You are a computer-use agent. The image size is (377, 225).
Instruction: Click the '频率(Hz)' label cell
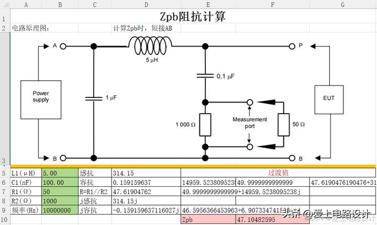coord(26,210)
